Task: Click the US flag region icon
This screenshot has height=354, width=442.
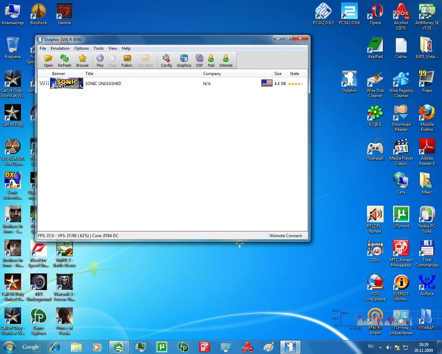Action: [x=267, y=83]
